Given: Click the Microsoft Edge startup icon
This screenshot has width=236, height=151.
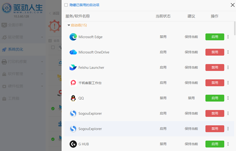Looking at the screenshot, I should (x=73, y=37).
